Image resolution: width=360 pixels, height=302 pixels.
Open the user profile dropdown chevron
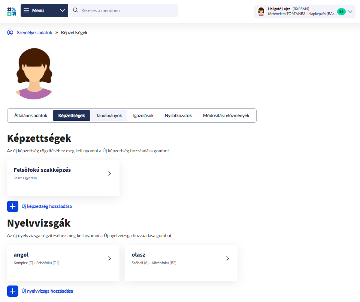[x=350, y=12]
